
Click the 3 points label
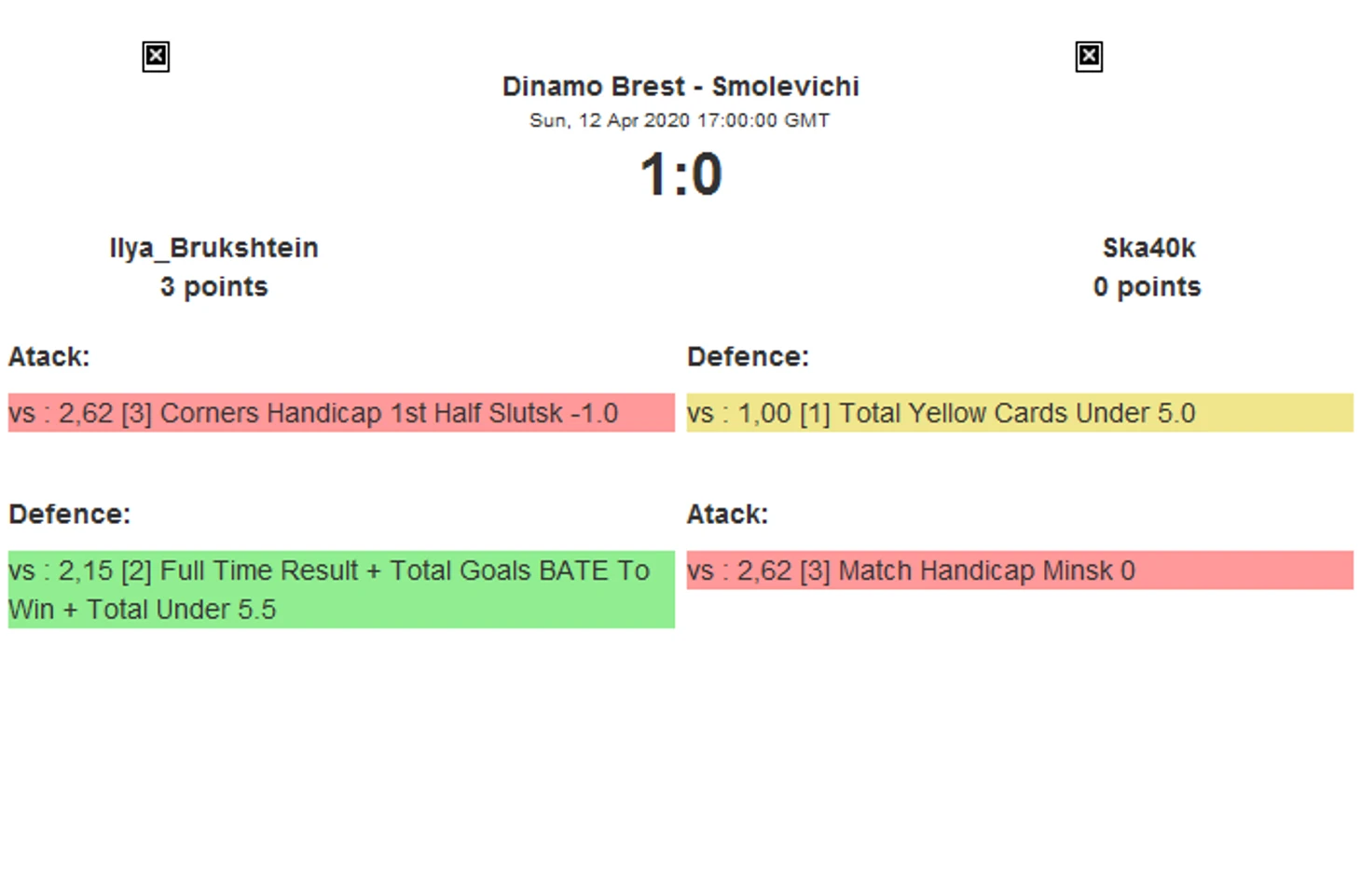click(x=213, y=287)
